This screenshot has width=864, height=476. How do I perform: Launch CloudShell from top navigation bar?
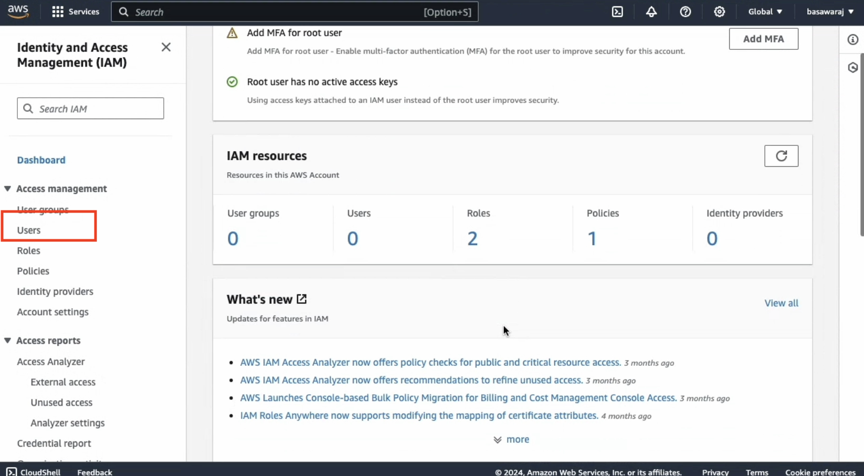coord(617,12)
